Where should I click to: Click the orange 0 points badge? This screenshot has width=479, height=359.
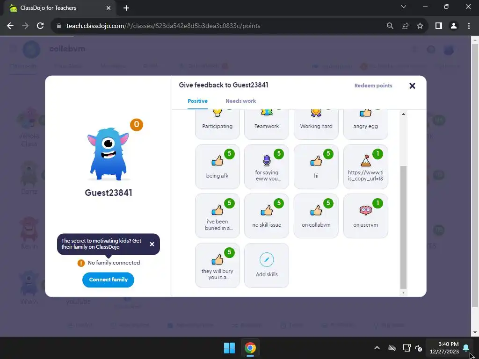137,124
